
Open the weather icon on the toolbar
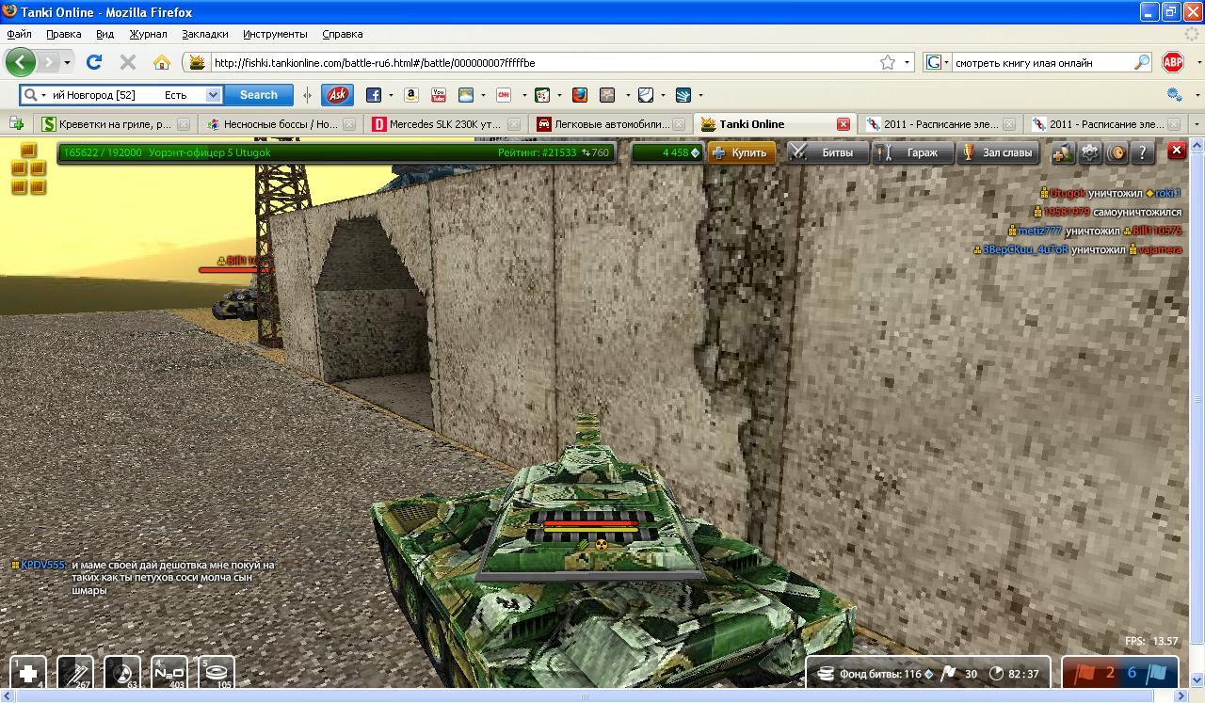pyautogui.click(x=465, y=95)
